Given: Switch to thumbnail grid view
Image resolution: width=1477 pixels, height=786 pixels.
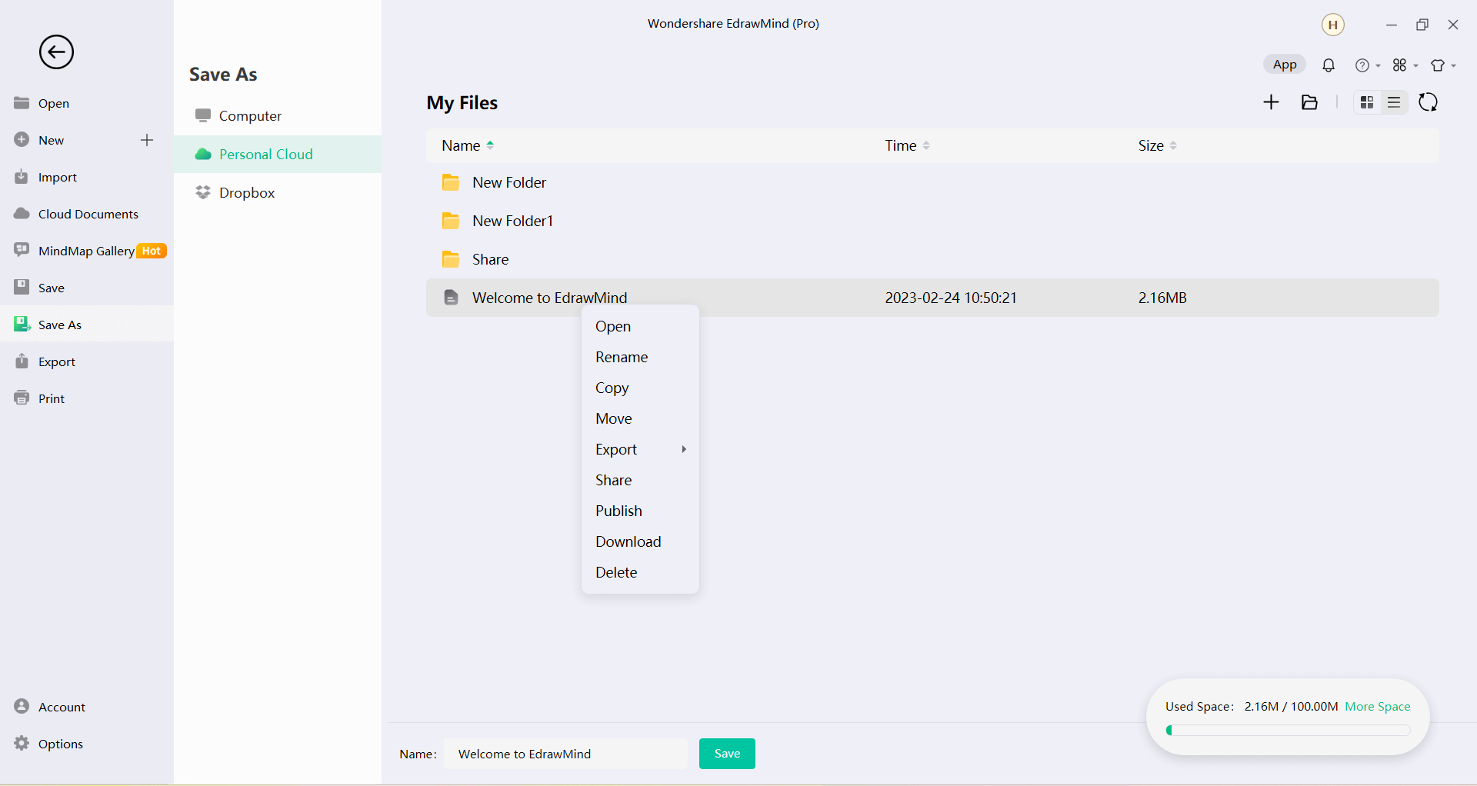Looking at the screenshot, I should [x=1367, y=102].
